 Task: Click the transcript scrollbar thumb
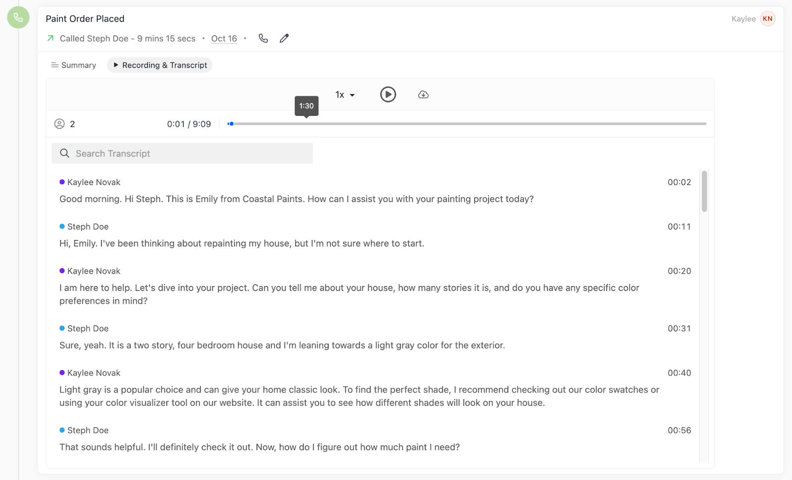tap(704, 191)
